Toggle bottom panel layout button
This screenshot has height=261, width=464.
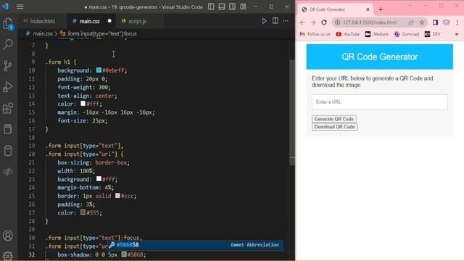click(222, 7)
